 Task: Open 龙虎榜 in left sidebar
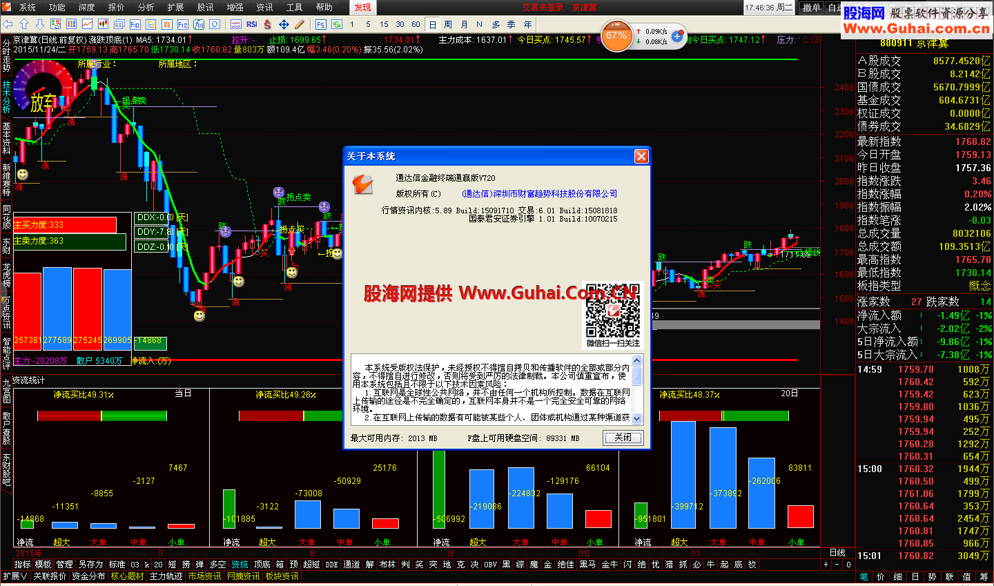coord(6,275)
